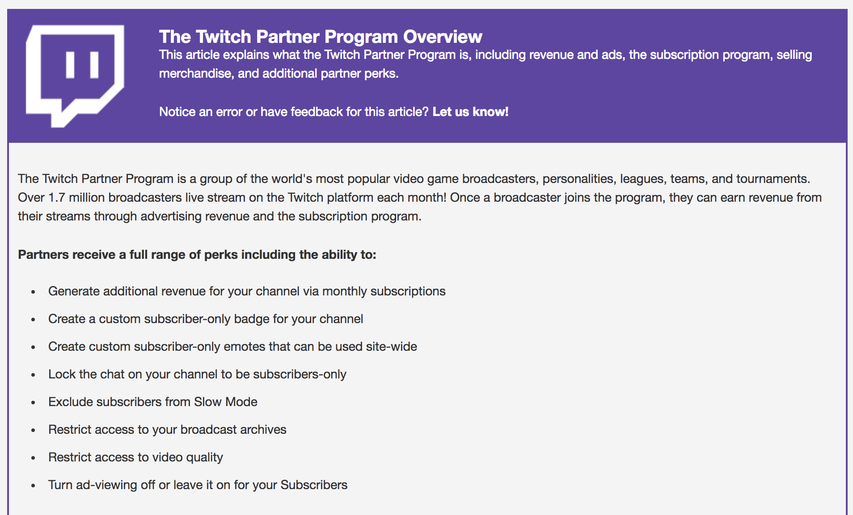The height and width of the screenshot is (515, 853).
Task: Click the article summary text in the purple header
Action: click(x=486, y=64)
